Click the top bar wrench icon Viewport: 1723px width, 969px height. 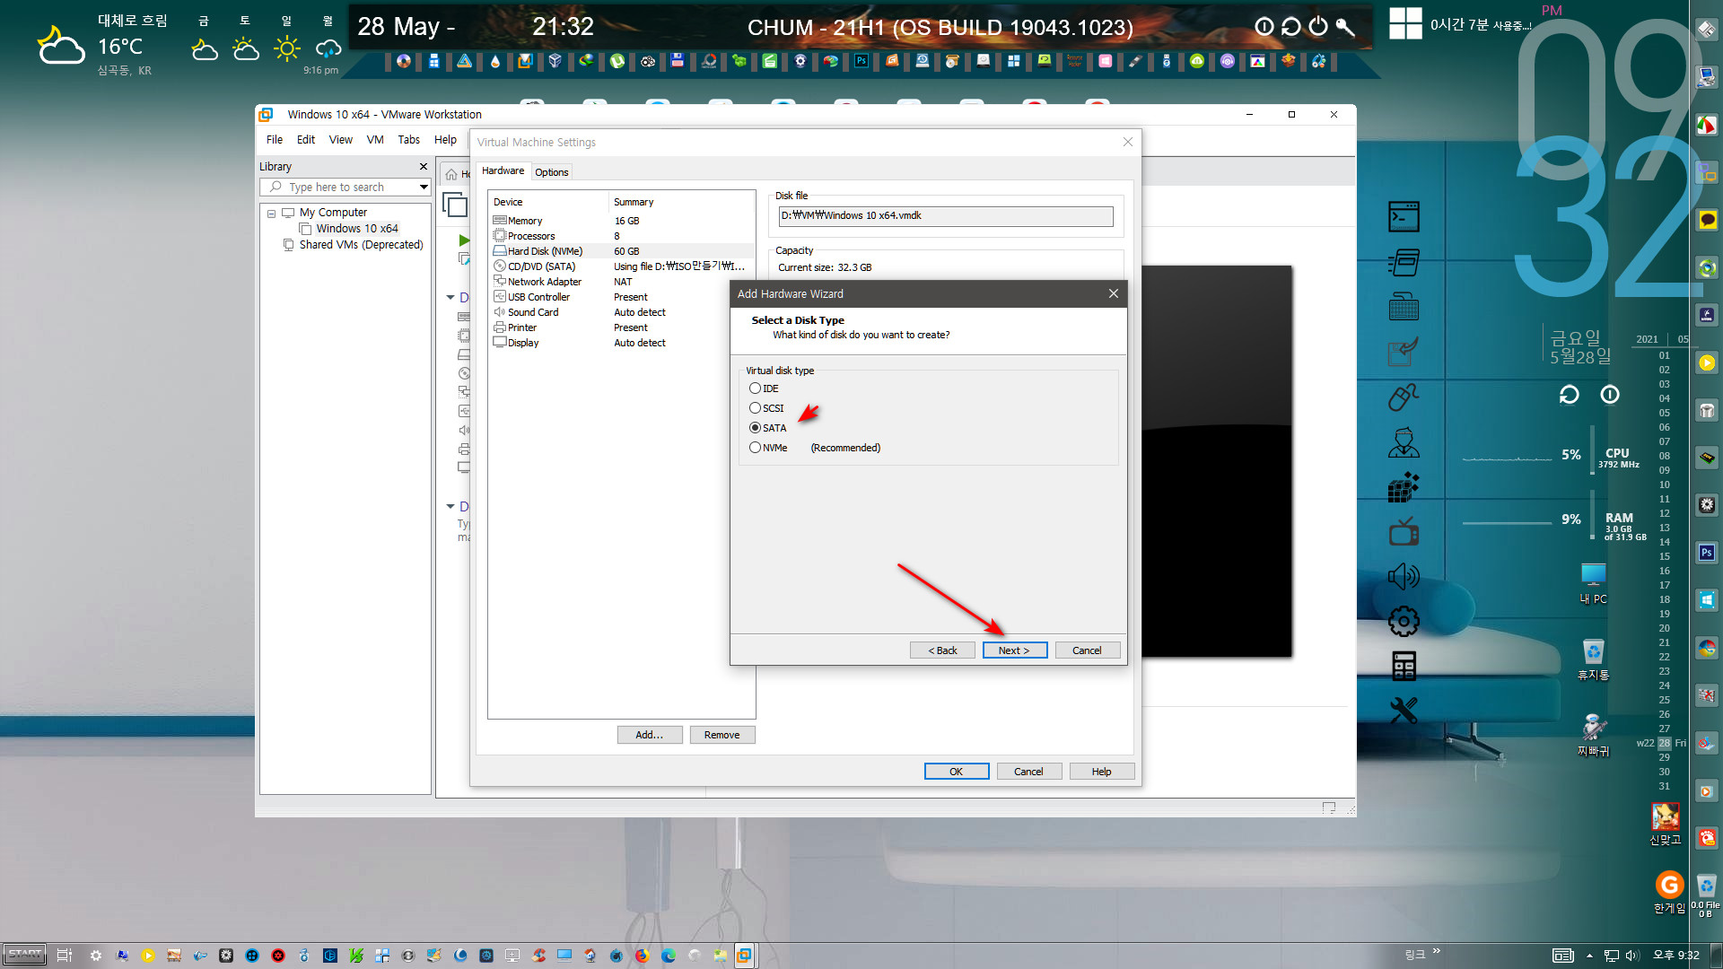(1345, 26)
